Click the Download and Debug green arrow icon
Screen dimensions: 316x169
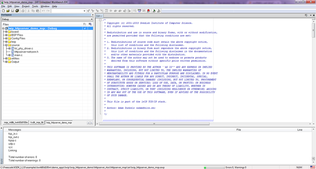(x=154, y=11)
